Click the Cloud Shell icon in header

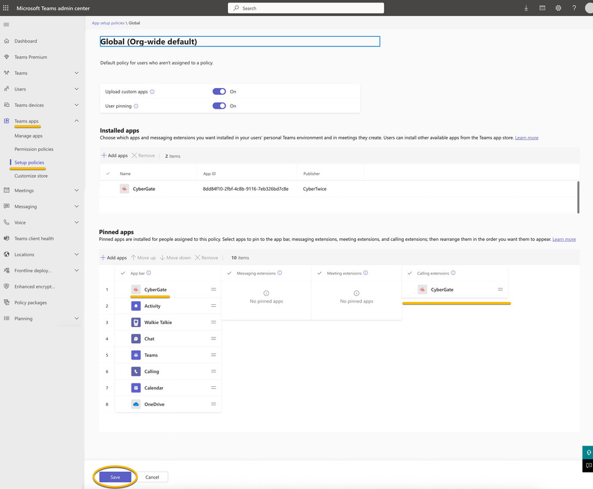coord(542,8)
